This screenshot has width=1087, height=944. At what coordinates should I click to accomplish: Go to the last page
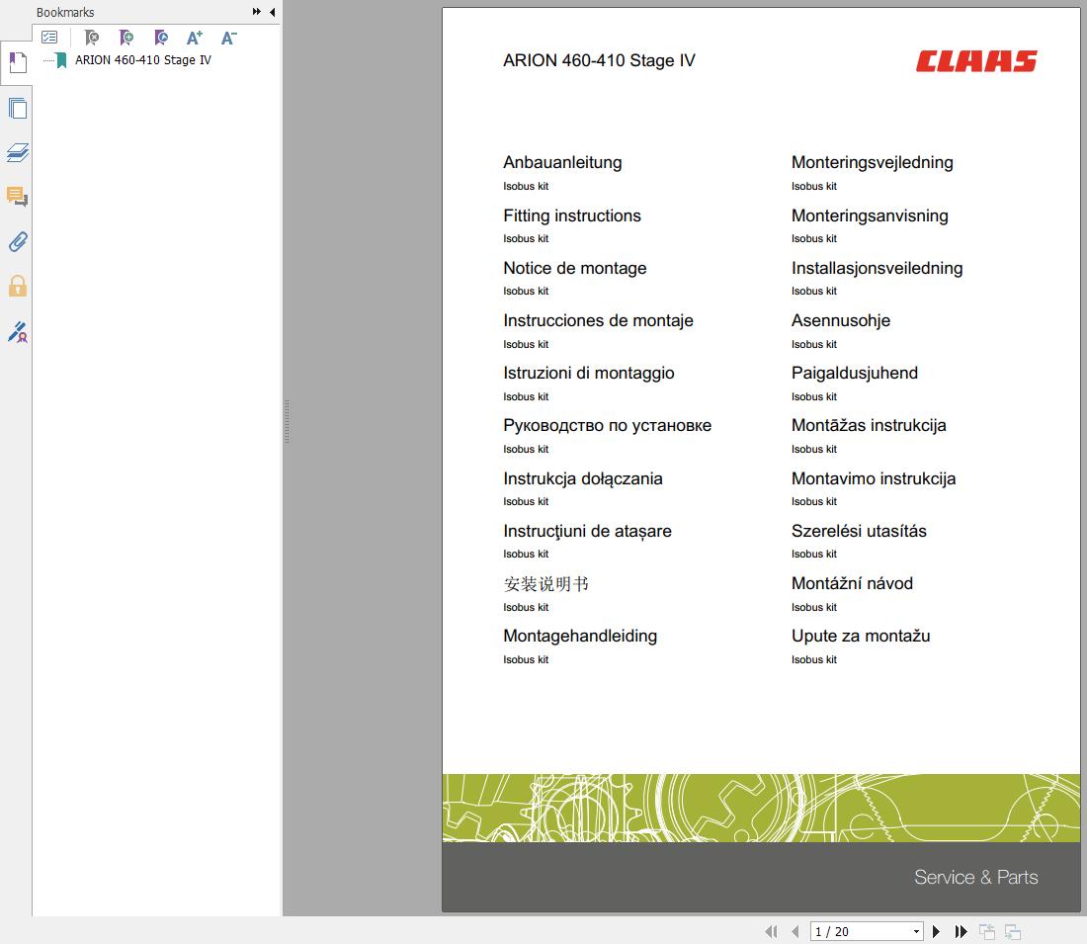(961, 931)
